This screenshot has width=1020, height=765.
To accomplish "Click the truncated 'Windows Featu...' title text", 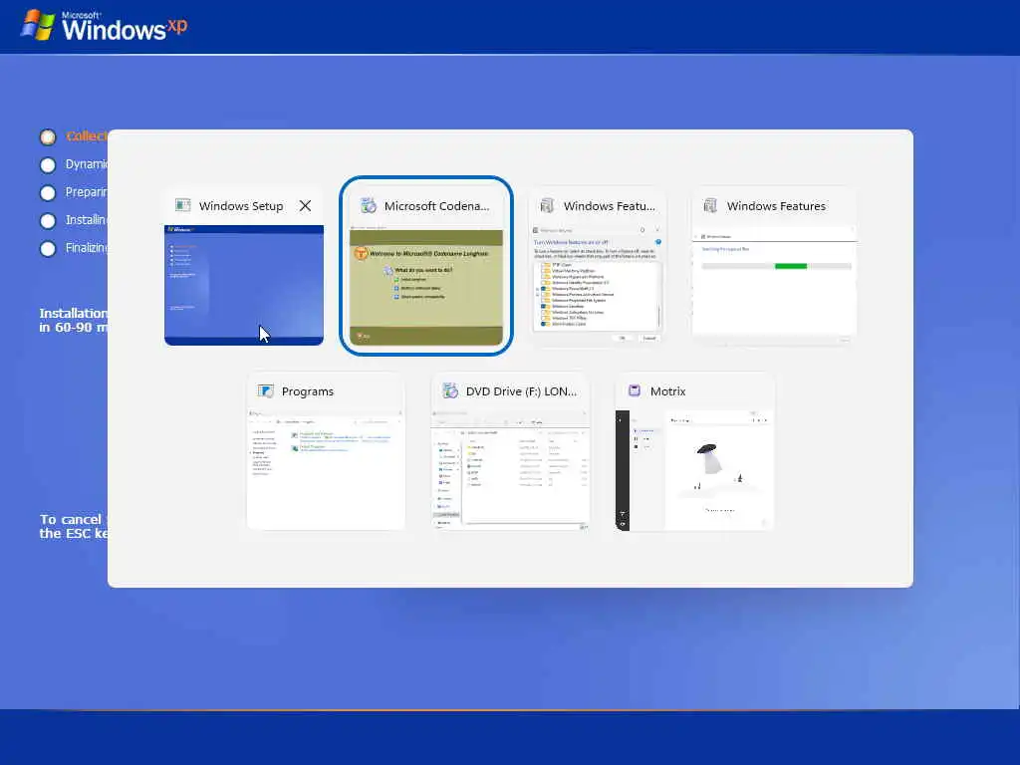I will coord(609,206).
